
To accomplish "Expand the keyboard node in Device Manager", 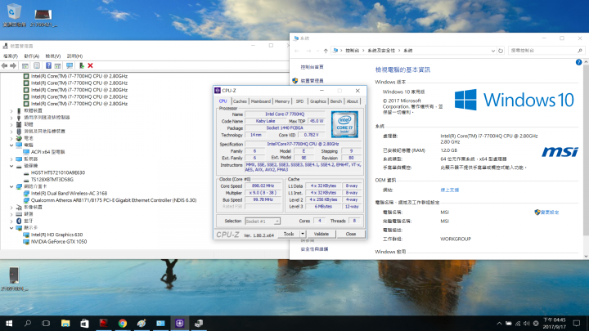I will pyautogui.click(x=11, y=214).
